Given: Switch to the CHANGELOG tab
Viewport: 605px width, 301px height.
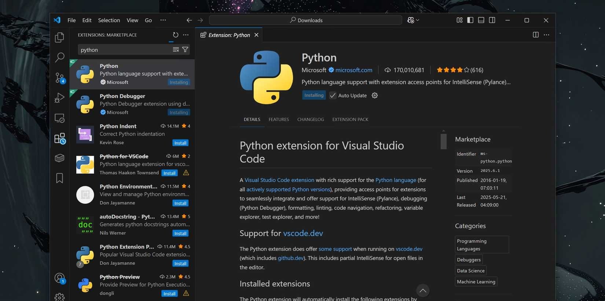Looking at the screenshot, I should coord(311,120).
